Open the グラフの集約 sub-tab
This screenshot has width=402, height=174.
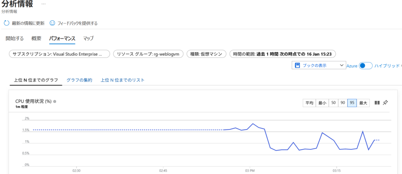point(79,80)
